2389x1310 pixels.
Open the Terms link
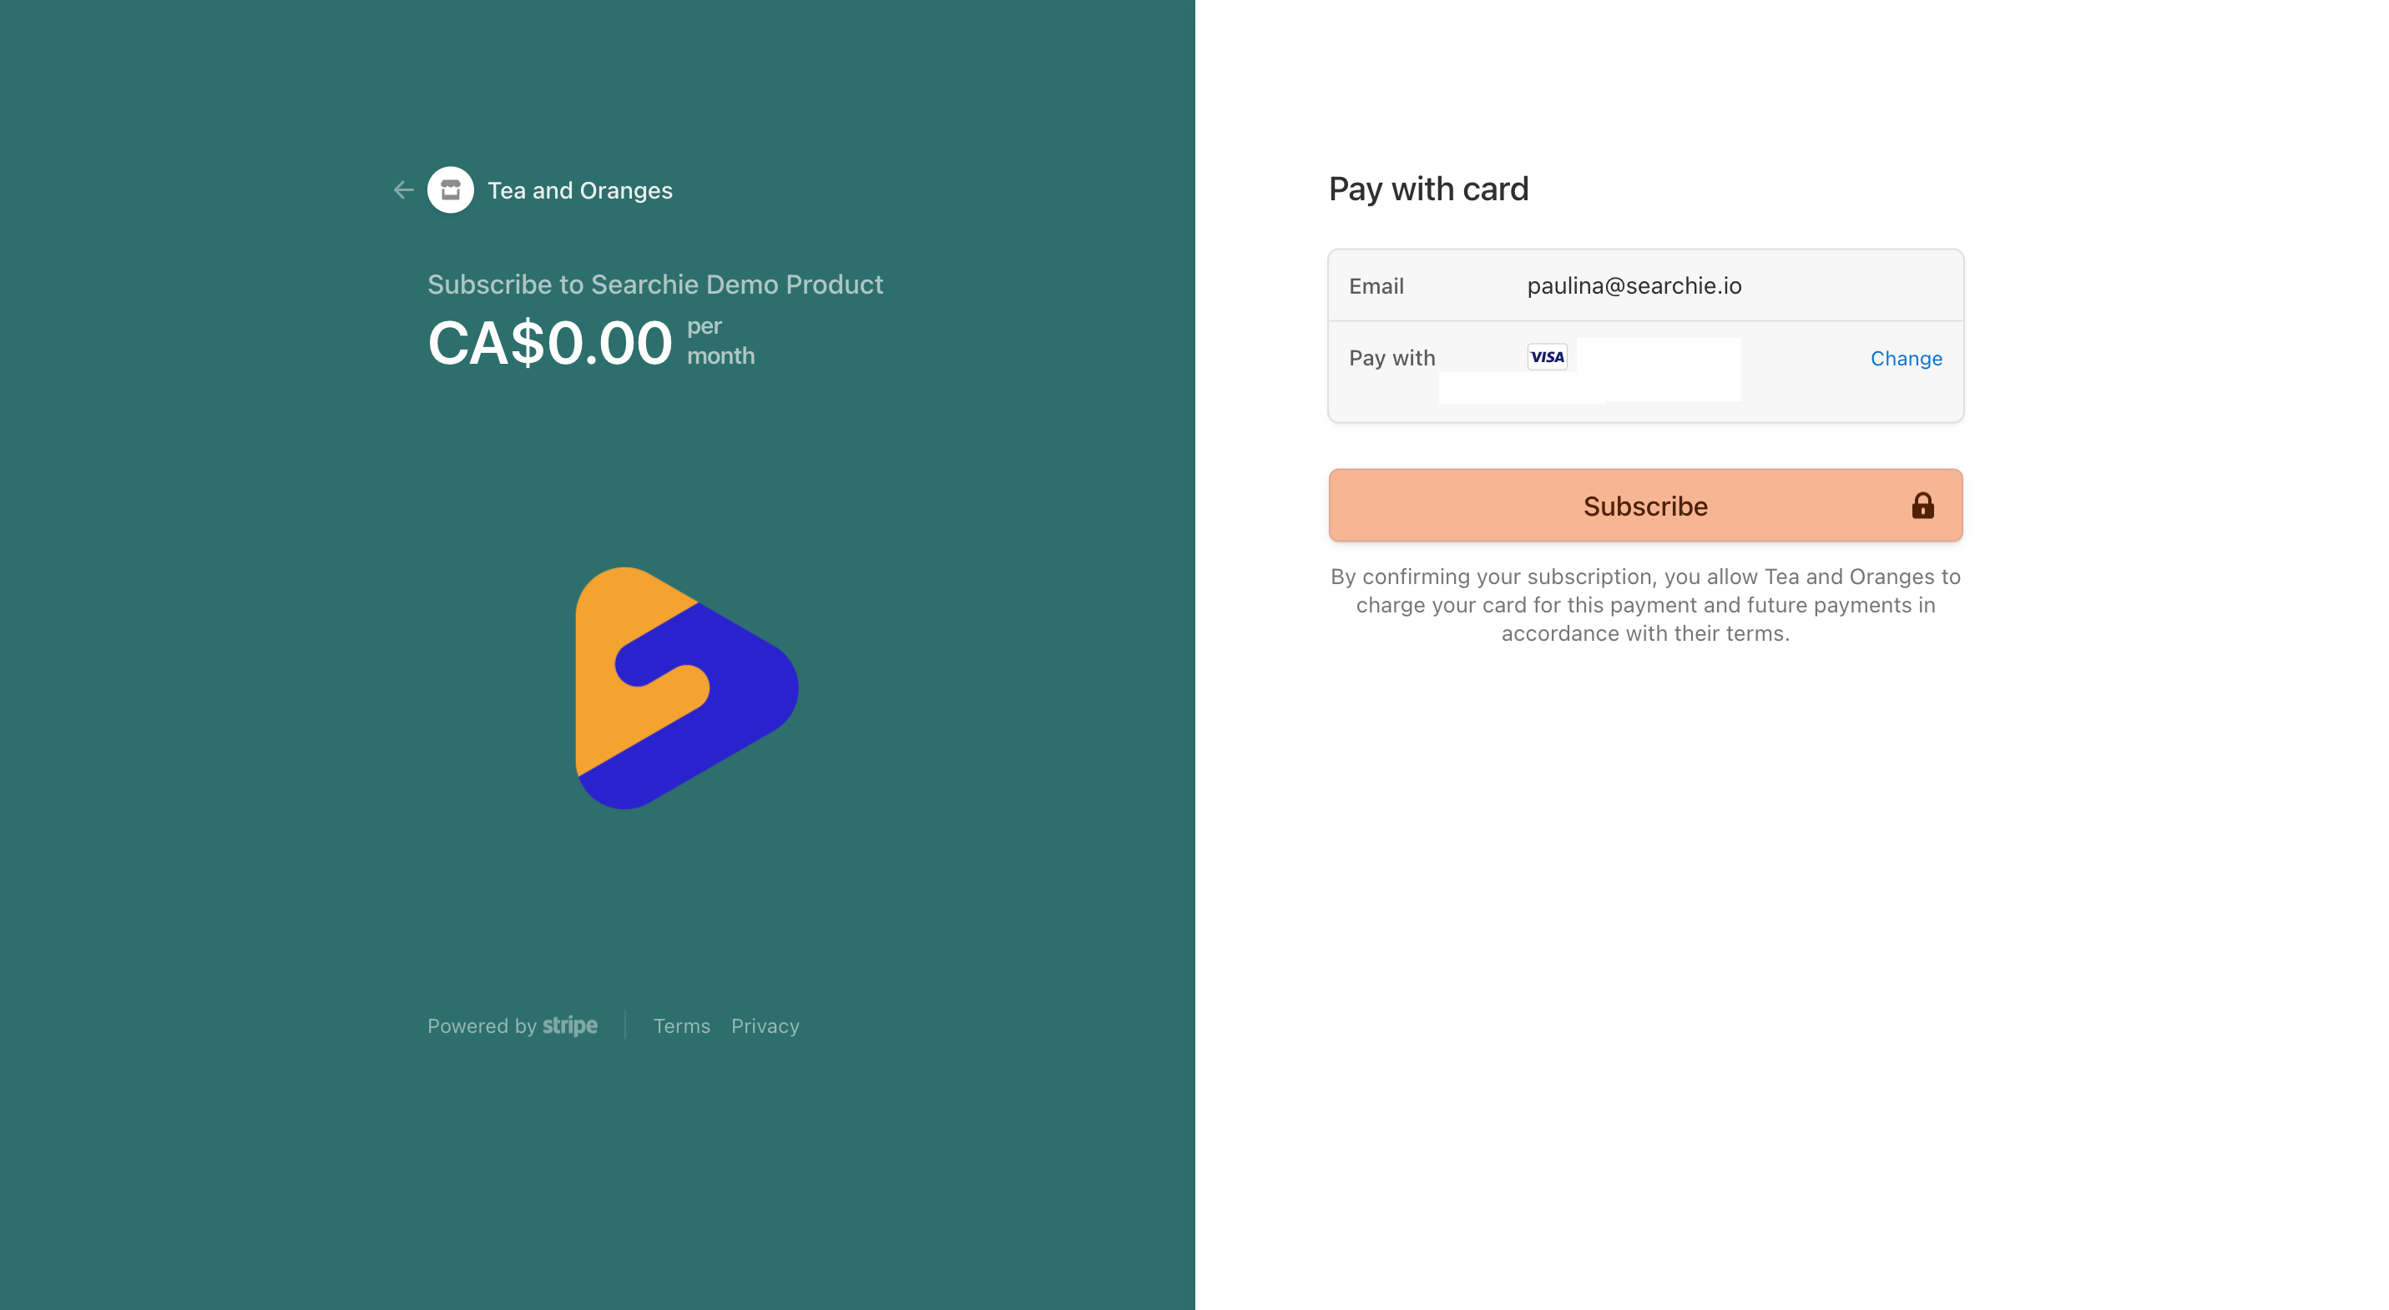(x=682, y=1026)
